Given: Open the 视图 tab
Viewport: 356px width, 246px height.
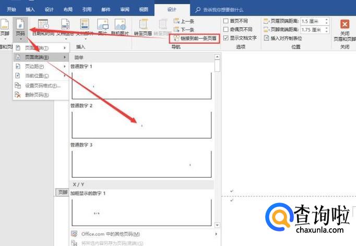Looking at the screenshot, I should click(x=144, y=9).
